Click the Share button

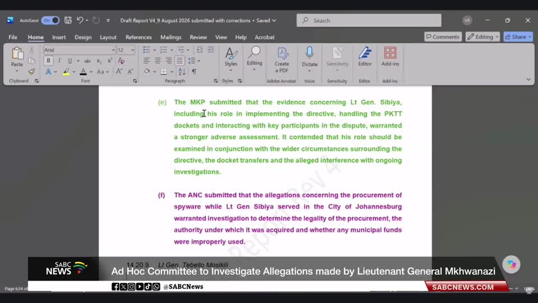[x=518, y=37]
